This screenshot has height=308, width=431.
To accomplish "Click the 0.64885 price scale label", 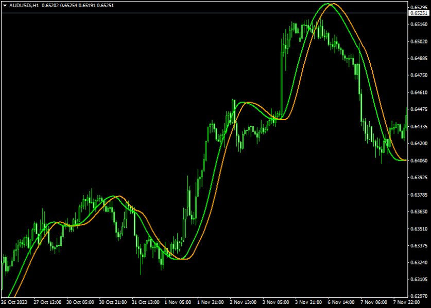I will click(419, 59).
